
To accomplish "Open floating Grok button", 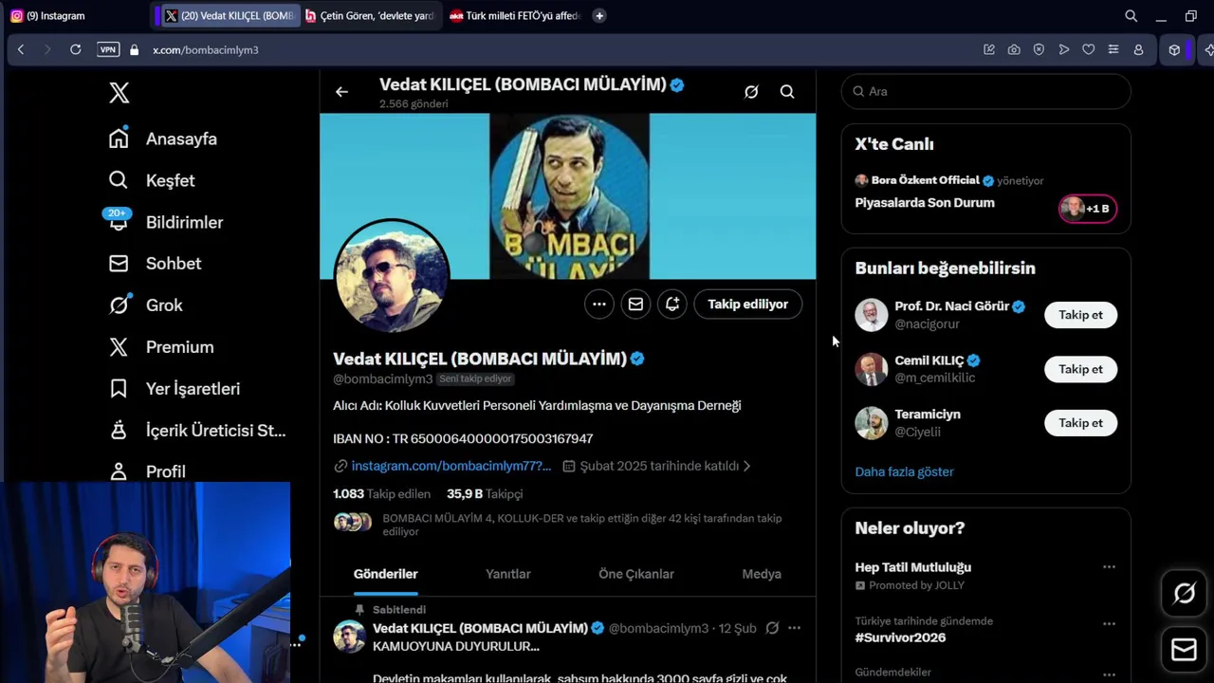I will pos(1184,594).
